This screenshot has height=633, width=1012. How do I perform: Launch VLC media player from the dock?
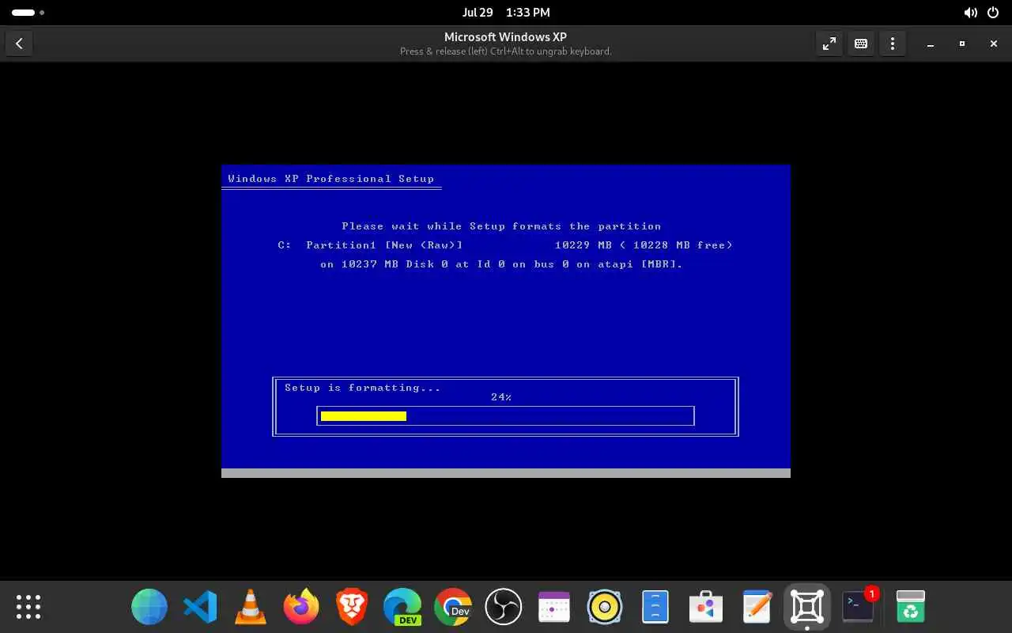(x=251, y=607)
